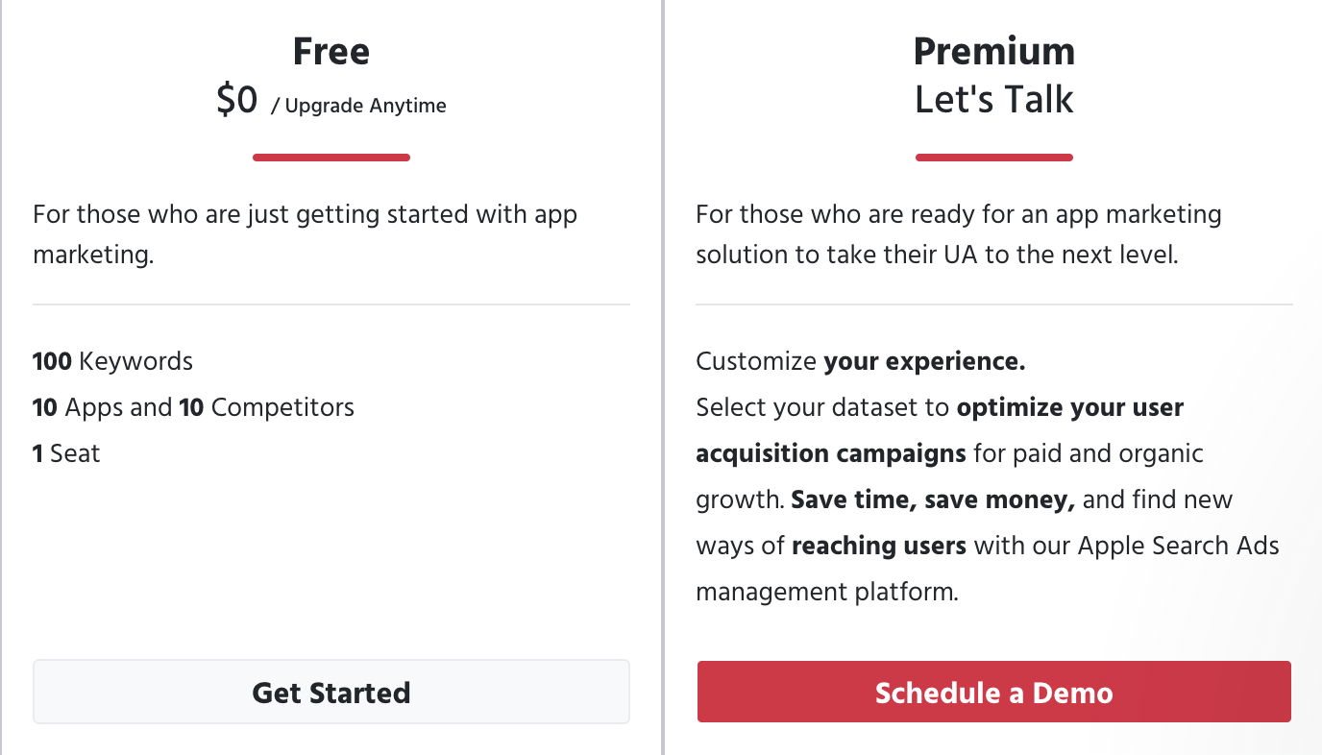Click the 1 Seat feature line
This screenshot has height=755, width=1322.
[x=66, y=453]
